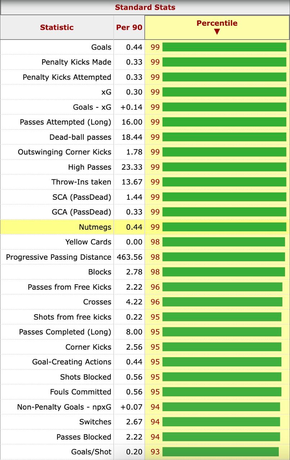290x460 pixels.
Task: Sort by the Per 90 column header
Action: point(129,27)
